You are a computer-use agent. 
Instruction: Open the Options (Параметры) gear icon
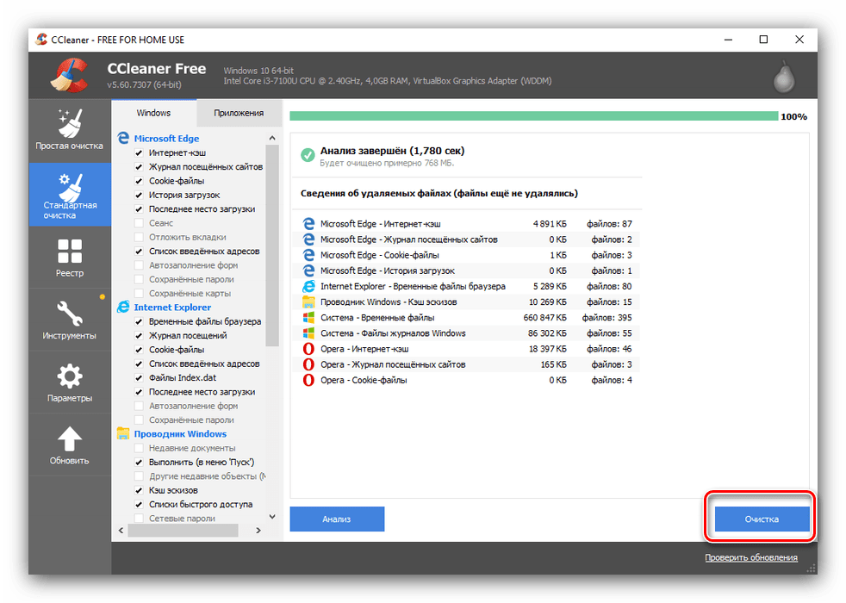click(69, 382)
